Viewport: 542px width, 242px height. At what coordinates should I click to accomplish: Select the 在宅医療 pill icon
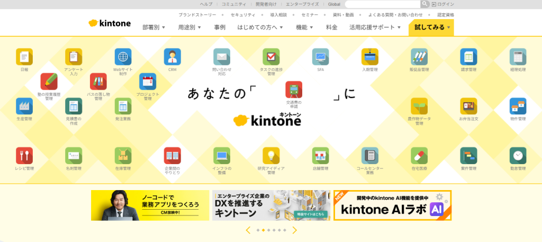(x=419, y=156)
